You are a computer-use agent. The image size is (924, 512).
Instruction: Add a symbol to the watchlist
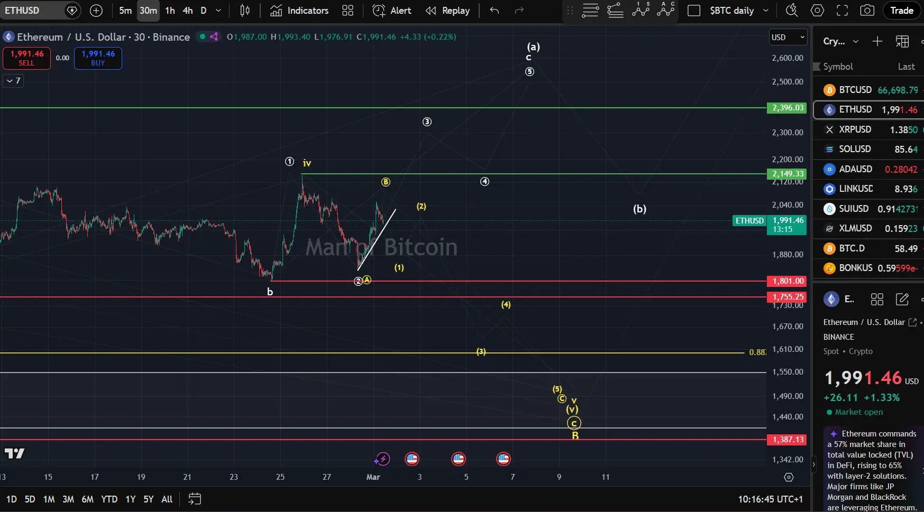pos(877,41)
